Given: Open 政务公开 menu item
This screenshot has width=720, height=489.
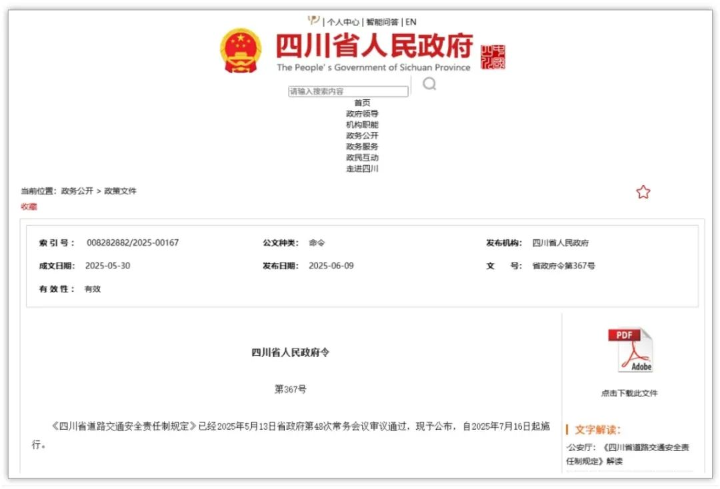Looking at the screenshot, I should click(x=362, y=136).
